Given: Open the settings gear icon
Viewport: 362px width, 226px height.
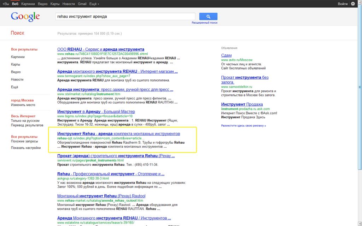Looking at the screenshot, I should click(353, 4).
